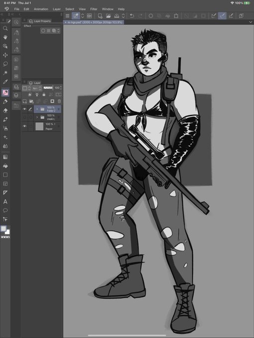This screenshot has width=254, height=338.
Task: Select the Move layer tool
Action: coord(5,55)
